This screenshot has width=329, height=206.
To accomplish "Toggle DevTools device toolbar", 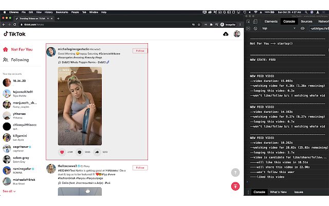I will click(255, 22).
